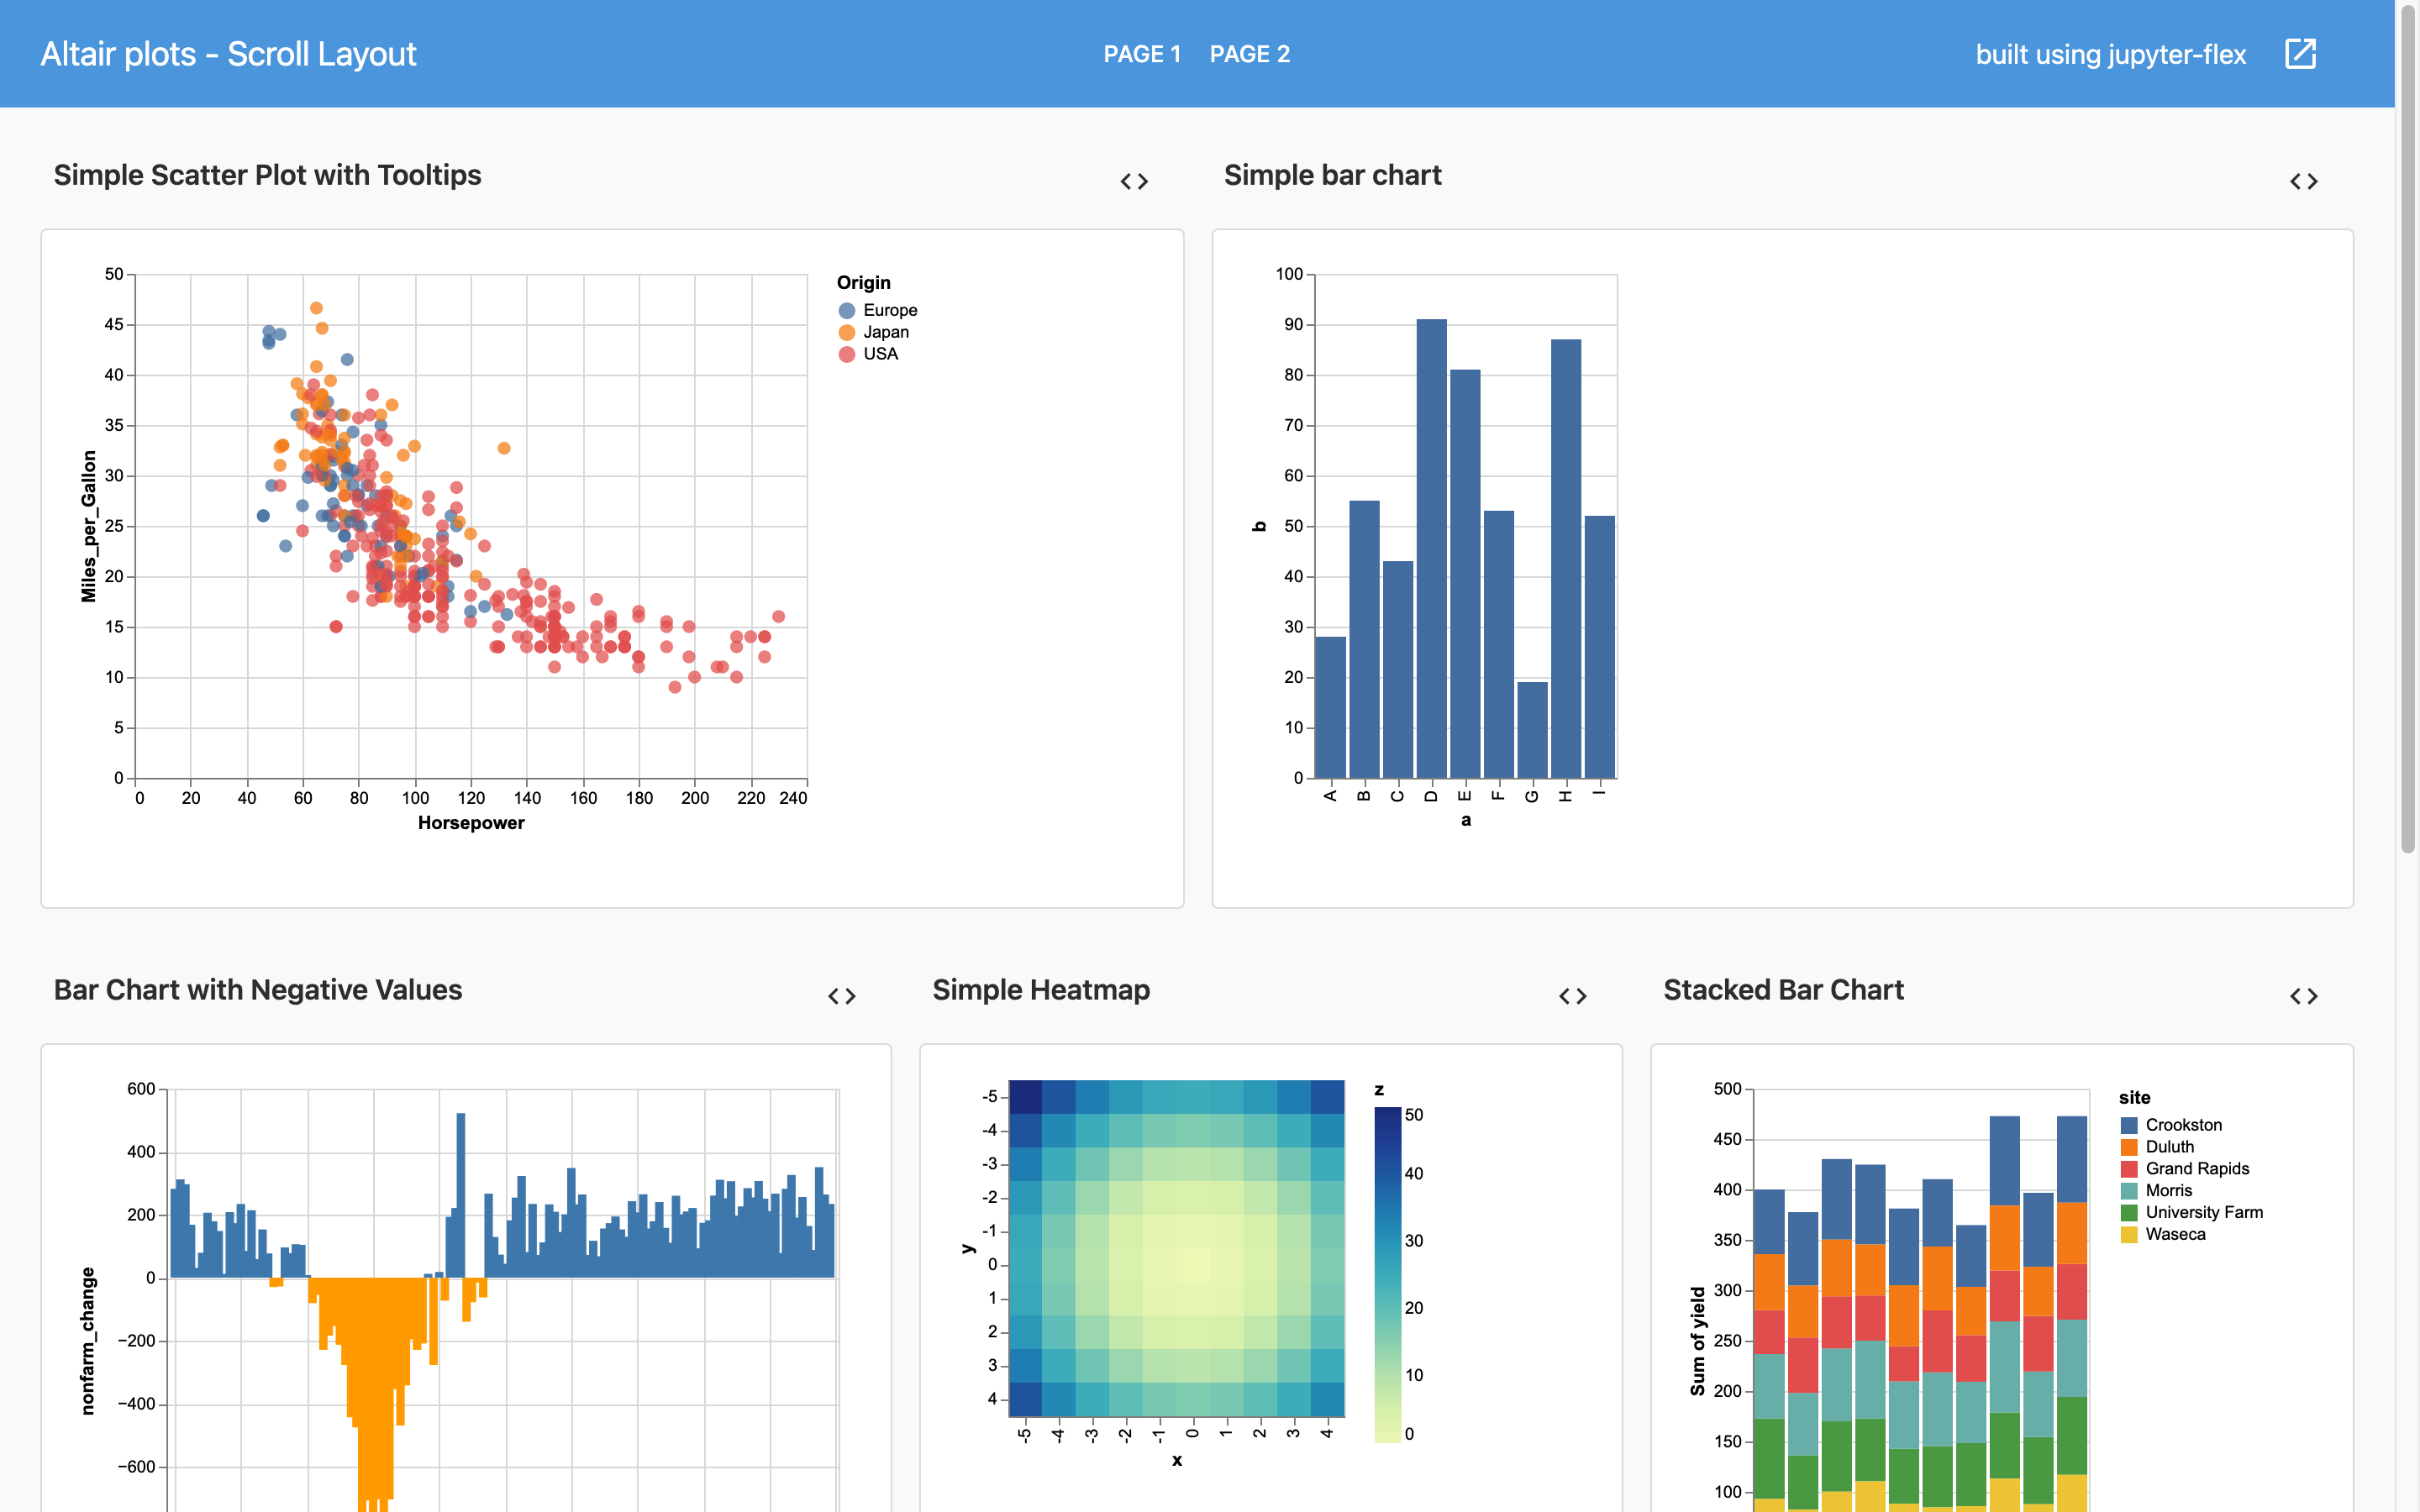Click the heatmap z color gradient legend
Image resolution: width=2420 pixels, height=1512 pixels.
[1388, 1274]
